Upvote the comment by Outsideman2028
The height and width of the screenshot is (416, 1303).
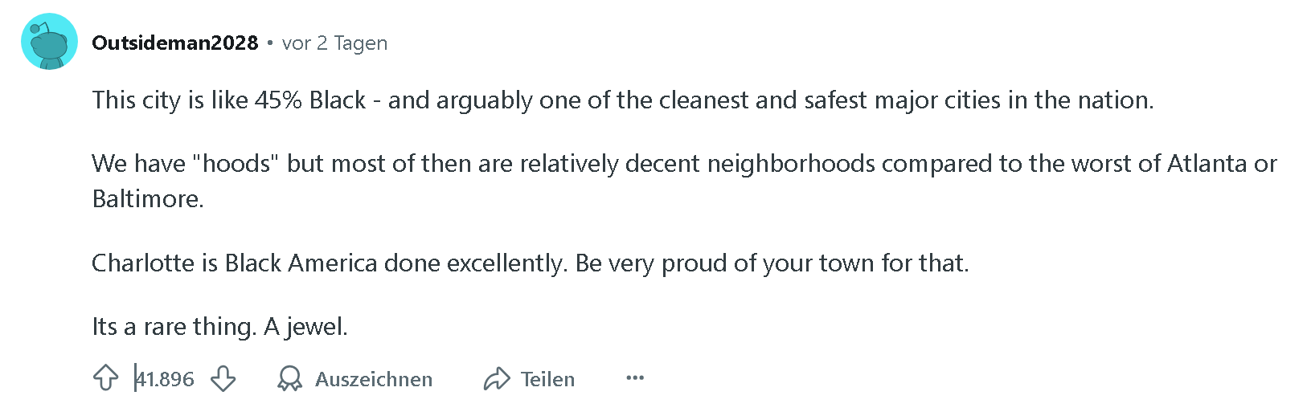105,378
